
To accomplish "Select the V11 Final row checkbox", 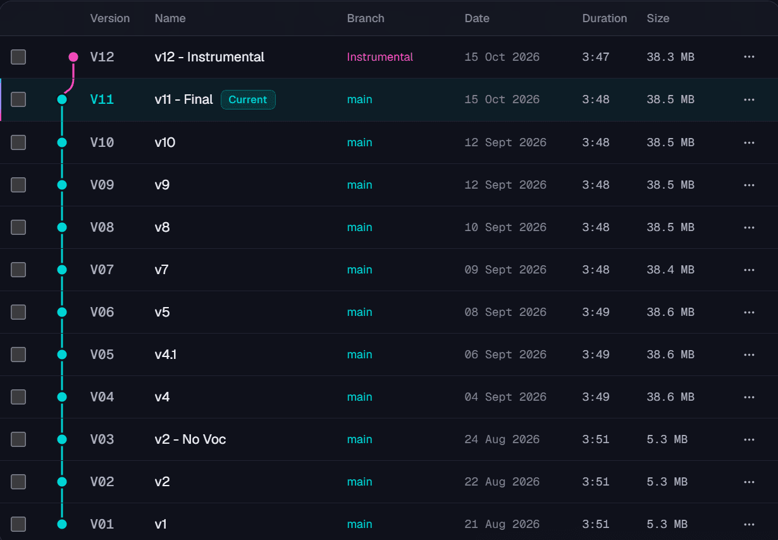I will tap(18, 99).
